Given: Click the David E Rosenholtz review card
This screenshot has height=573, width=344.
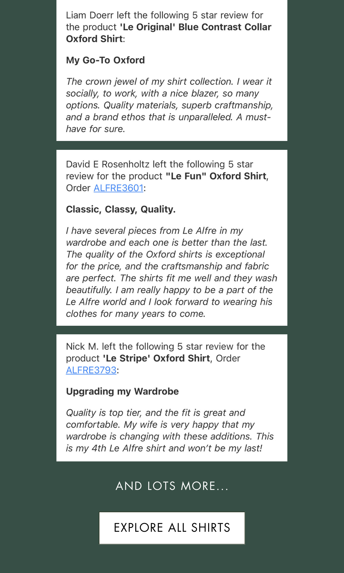Looking at the screenshot, I should (x=172, y=238).
